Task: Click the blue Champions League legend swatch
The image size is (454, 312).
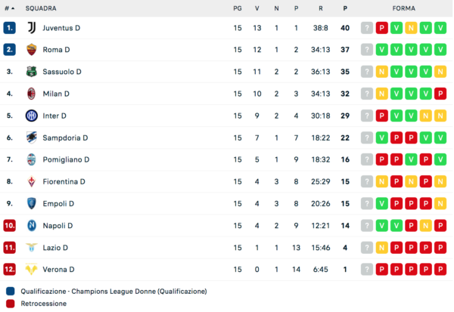Action: pos(10,291)
